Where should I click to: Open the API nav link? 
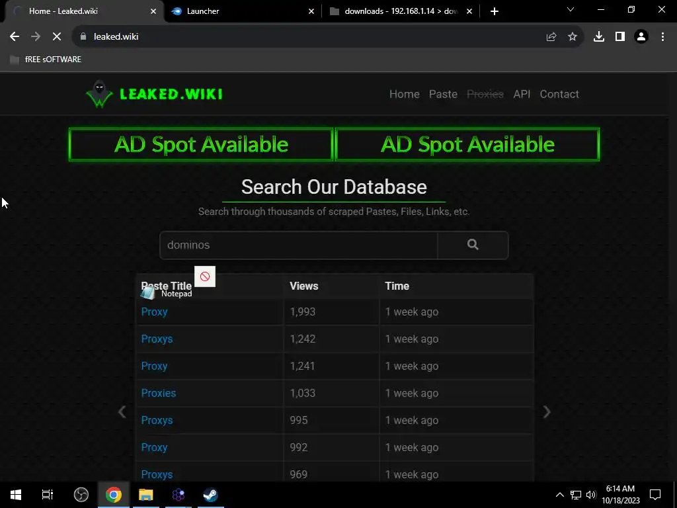coord(522,94)
